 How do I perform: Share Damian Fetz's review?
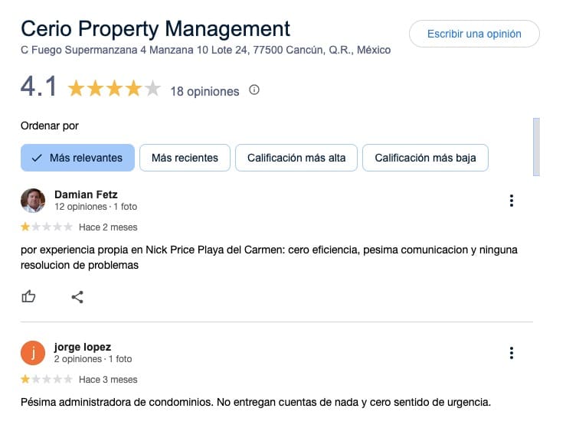click(x=77, y=296)
